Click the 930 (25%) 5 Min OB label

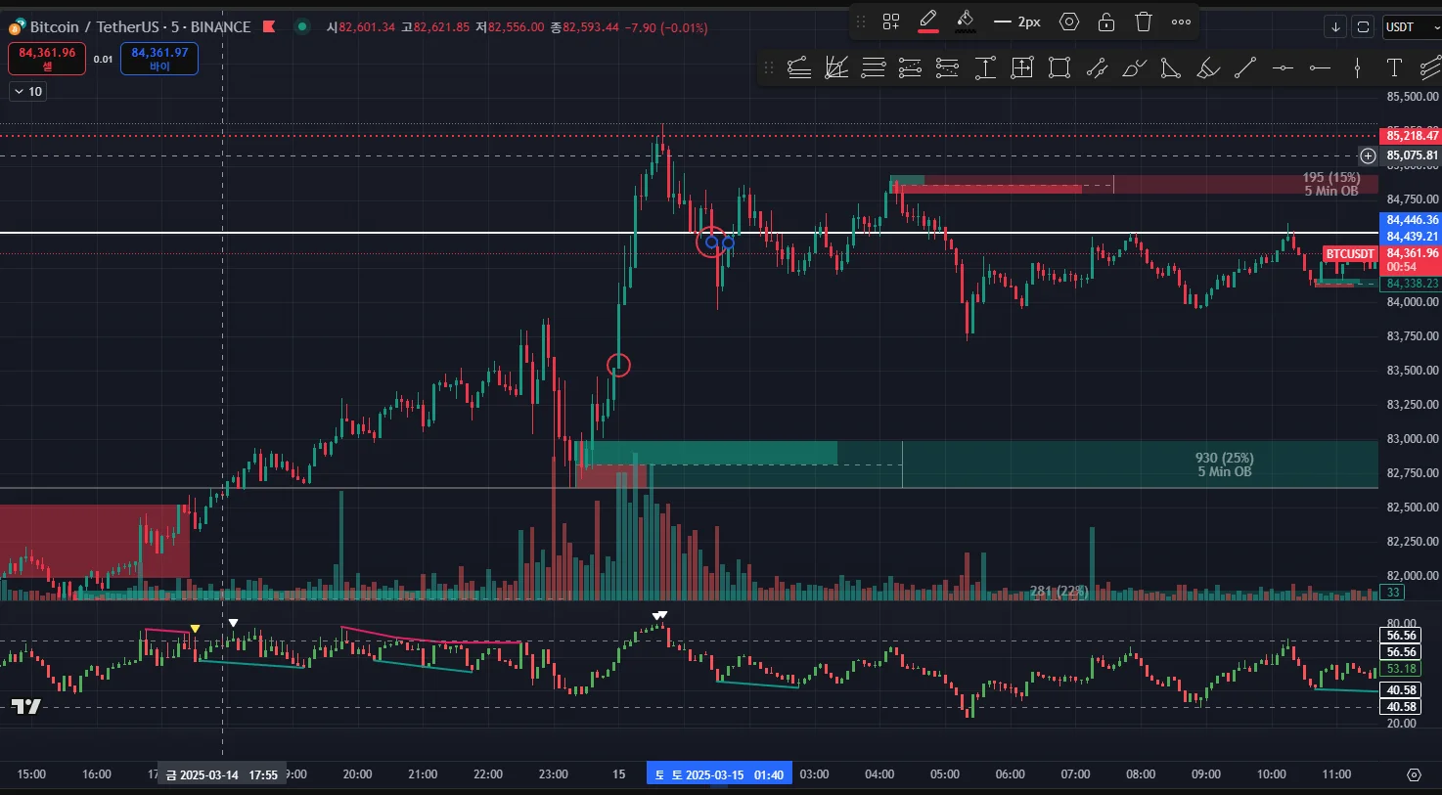[1224, 464]
